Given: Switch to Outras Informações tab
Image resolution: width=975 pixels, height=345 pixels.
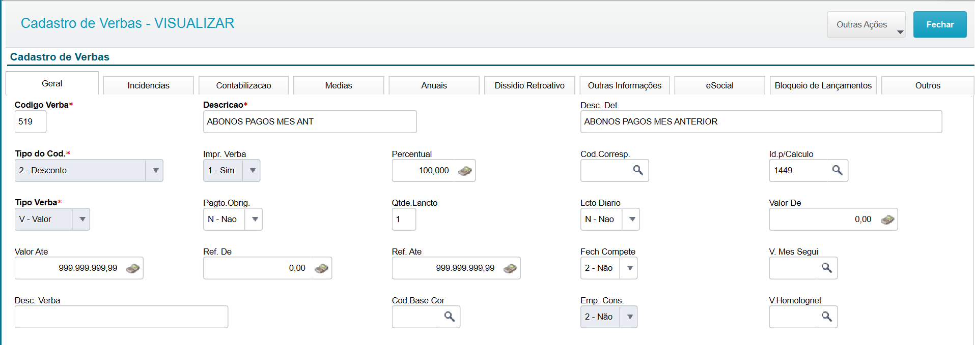Looking at the screenshot, I should click(x=625, y=85).
